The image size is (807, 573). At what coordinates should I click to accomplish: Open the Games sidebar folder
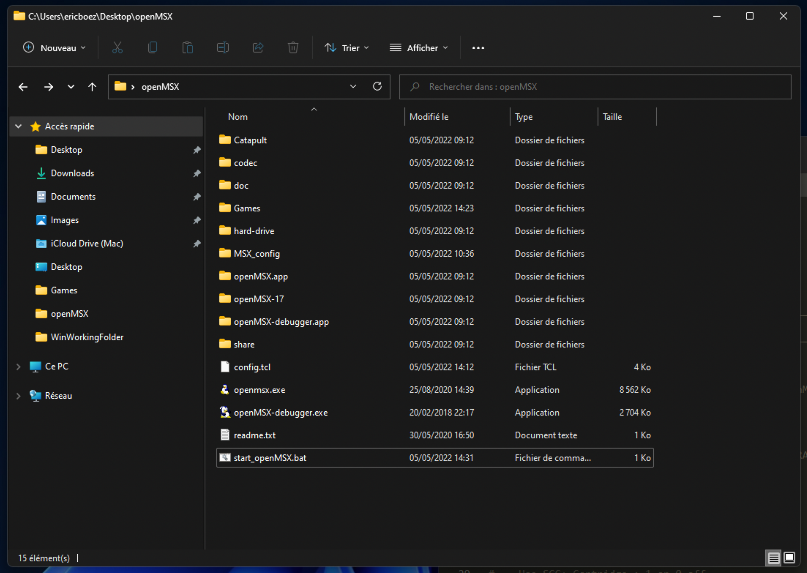pyautogui.click(x=64, y=290)
